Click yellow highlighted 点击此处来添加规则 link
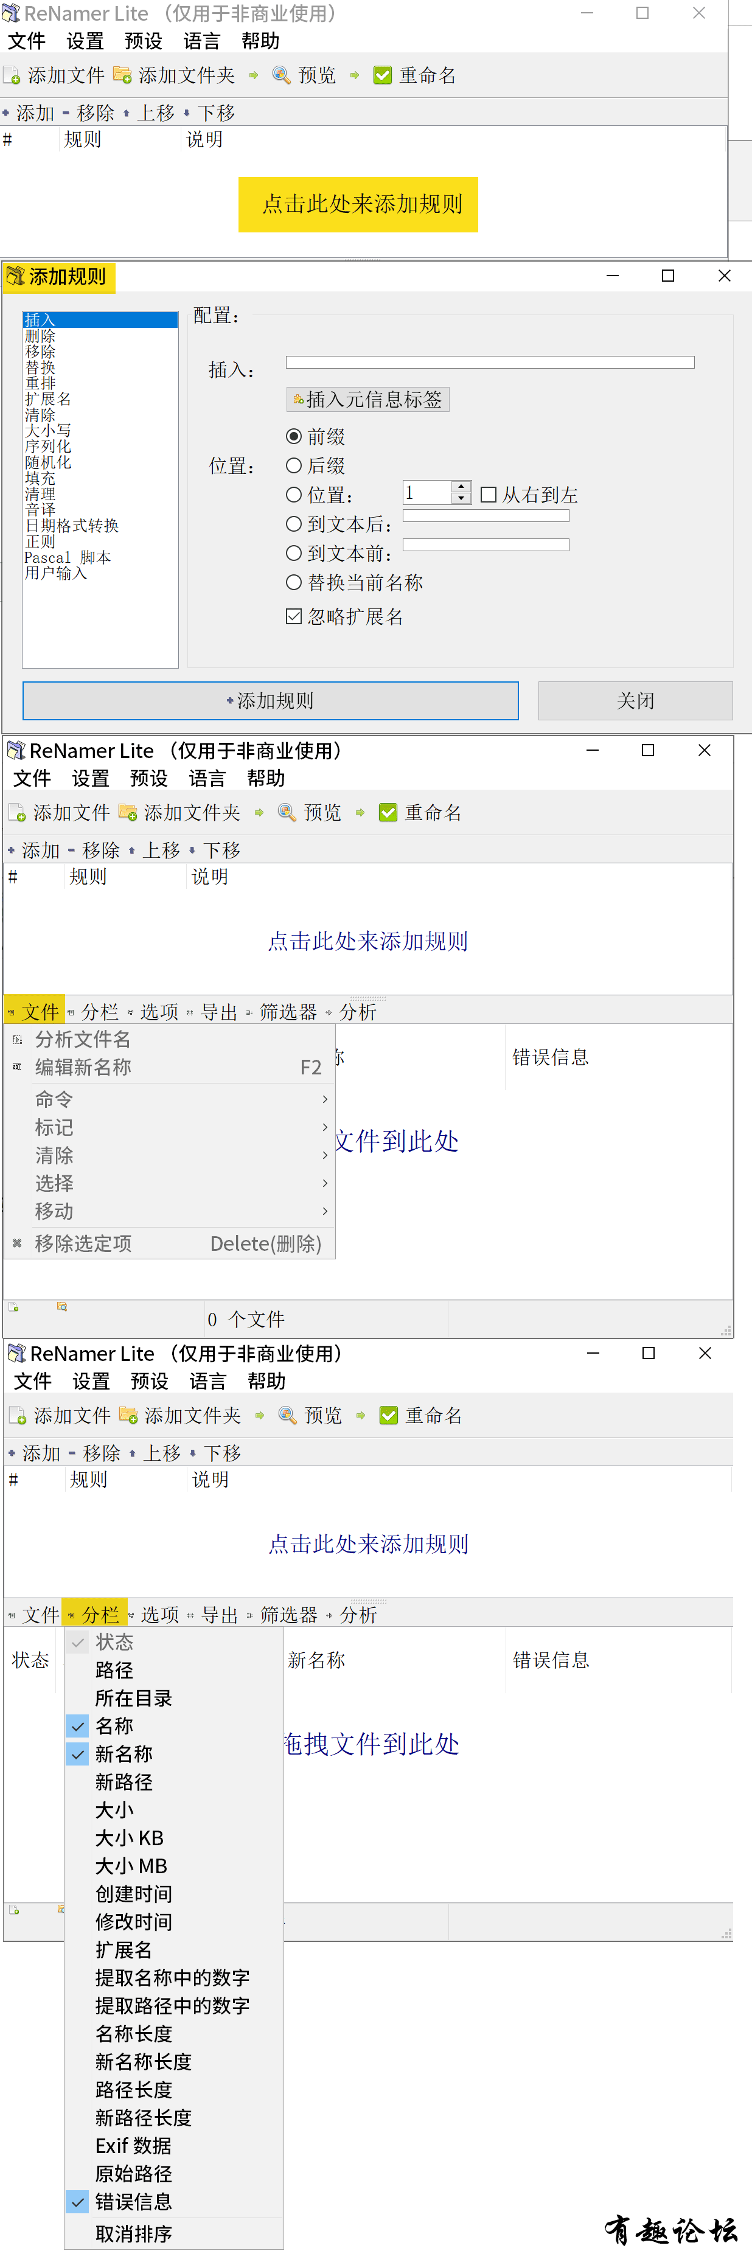 point(358,204)
